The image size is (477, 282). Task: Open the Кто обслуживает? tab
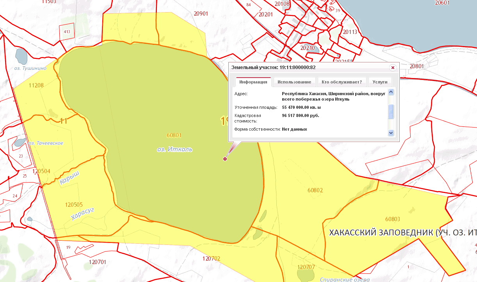342,82
